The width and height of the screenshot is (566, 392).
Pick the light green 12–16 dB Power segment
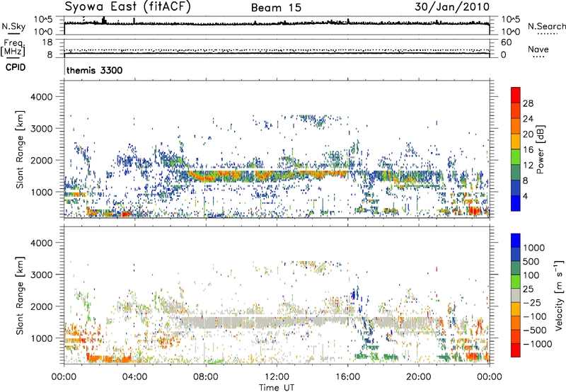[x=516, y=157]
